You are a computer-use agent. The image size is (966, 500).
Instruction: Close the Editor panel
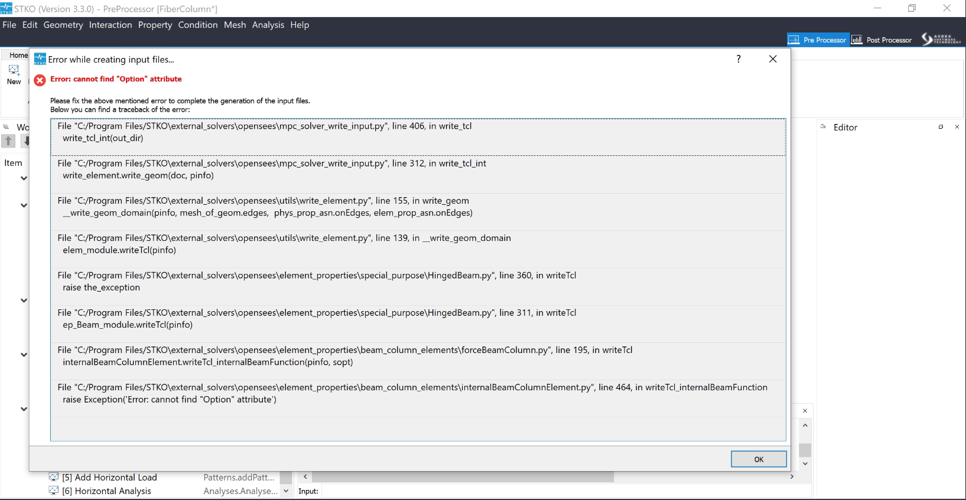coord(957,127)
